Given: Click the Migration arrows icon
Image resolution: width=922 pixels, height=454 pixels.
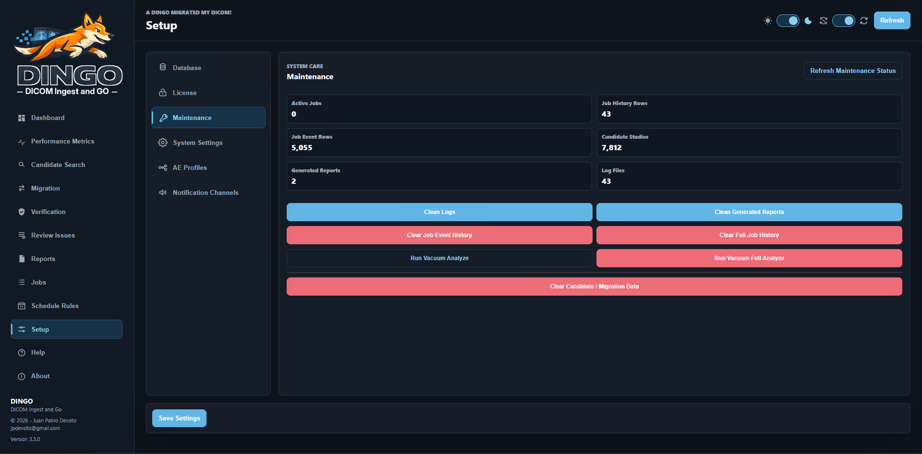Looking at the screenshot, I should [x=22, y=188].
